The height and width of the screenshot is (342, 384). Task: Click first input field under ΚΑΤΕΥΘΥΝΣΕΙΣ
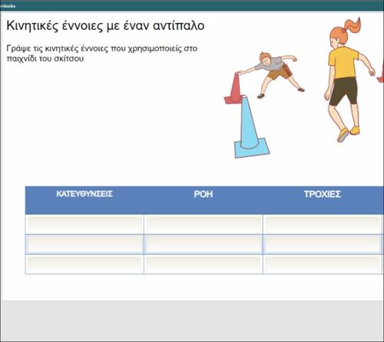(84, 225)
